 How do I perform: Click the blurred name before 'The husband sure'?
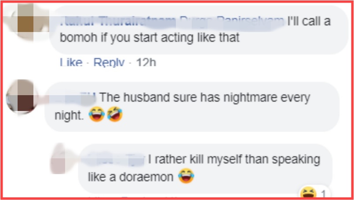[75, 99]
